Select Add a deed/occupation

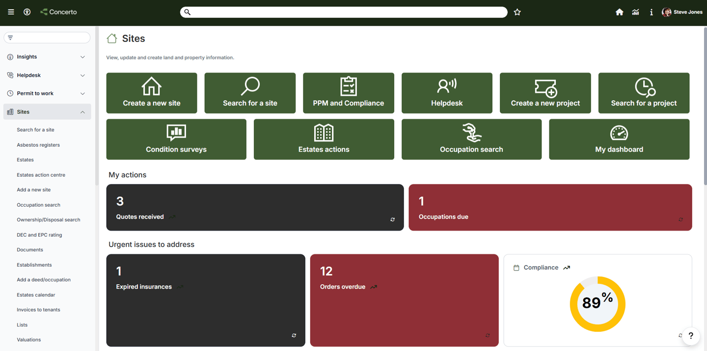point(44,279)
